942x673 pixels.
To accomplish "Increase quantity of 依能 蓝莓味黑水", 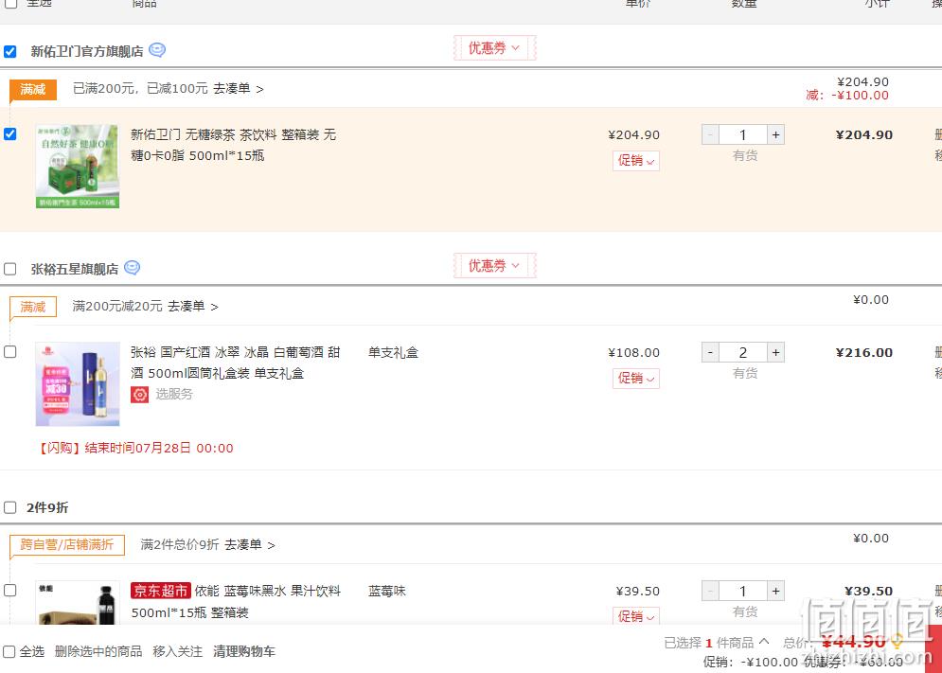I will [775, 591].
